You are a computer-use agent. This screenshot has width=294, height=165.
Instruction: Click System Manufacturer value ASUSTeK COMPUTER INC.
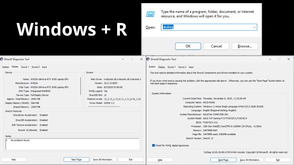pos(216,114)
